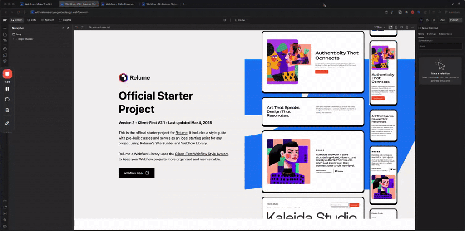The image size is (465, 231).
Task: Click the preview play icon beside Share
Action: 434,20
